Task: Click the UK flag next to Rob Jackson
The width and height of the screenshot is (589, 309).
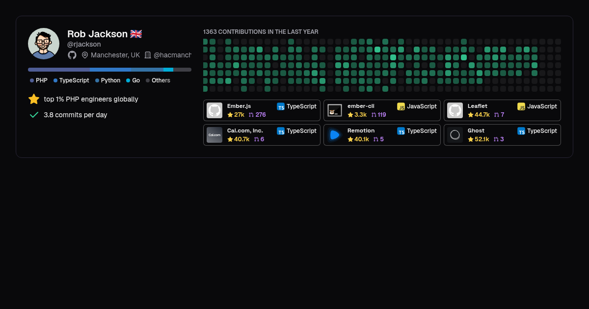Action: [x=136, y=34]
